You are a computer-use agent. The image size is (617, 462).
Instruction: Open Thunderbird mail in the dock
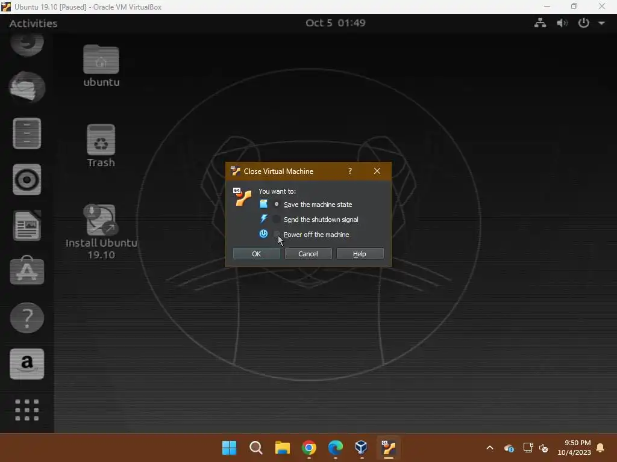(27, 87)
